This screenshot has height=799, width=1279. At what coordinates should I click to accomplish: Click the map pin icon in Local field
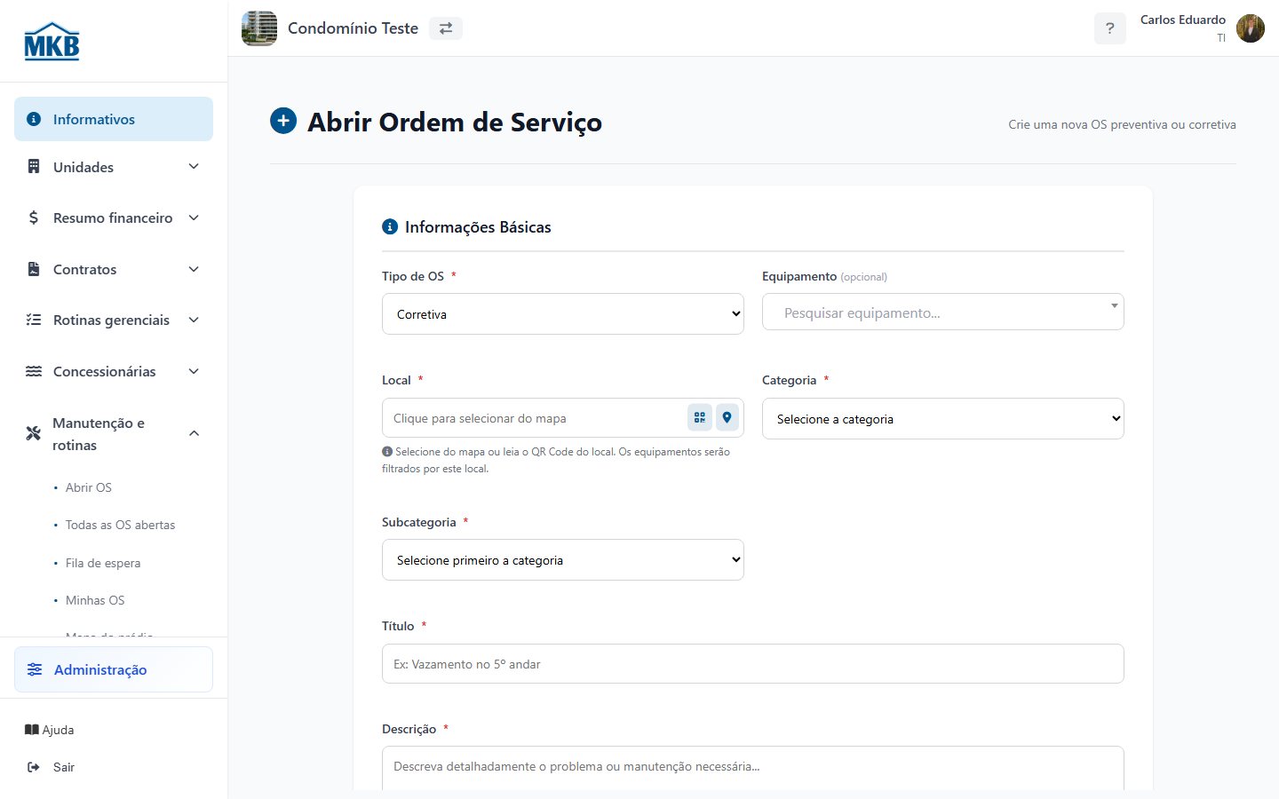pyautogui.click(x=727, y=417)
